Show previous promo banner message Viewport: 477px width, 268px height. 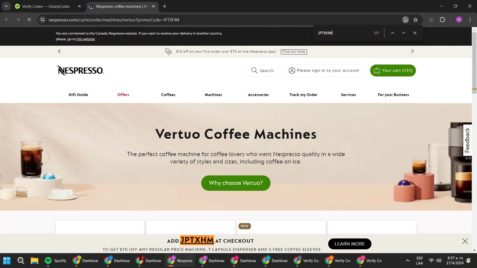coord(59,51)
